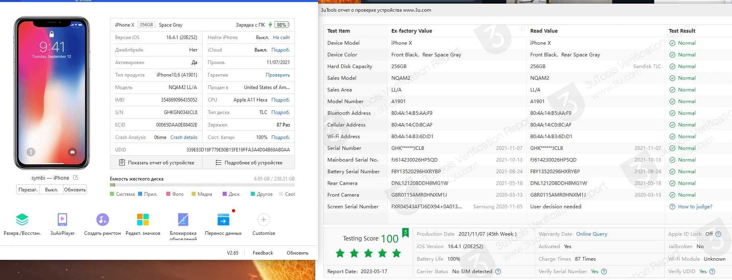Click the charging lightning bolt icon
732x280 pixels.
click(270, 25)
